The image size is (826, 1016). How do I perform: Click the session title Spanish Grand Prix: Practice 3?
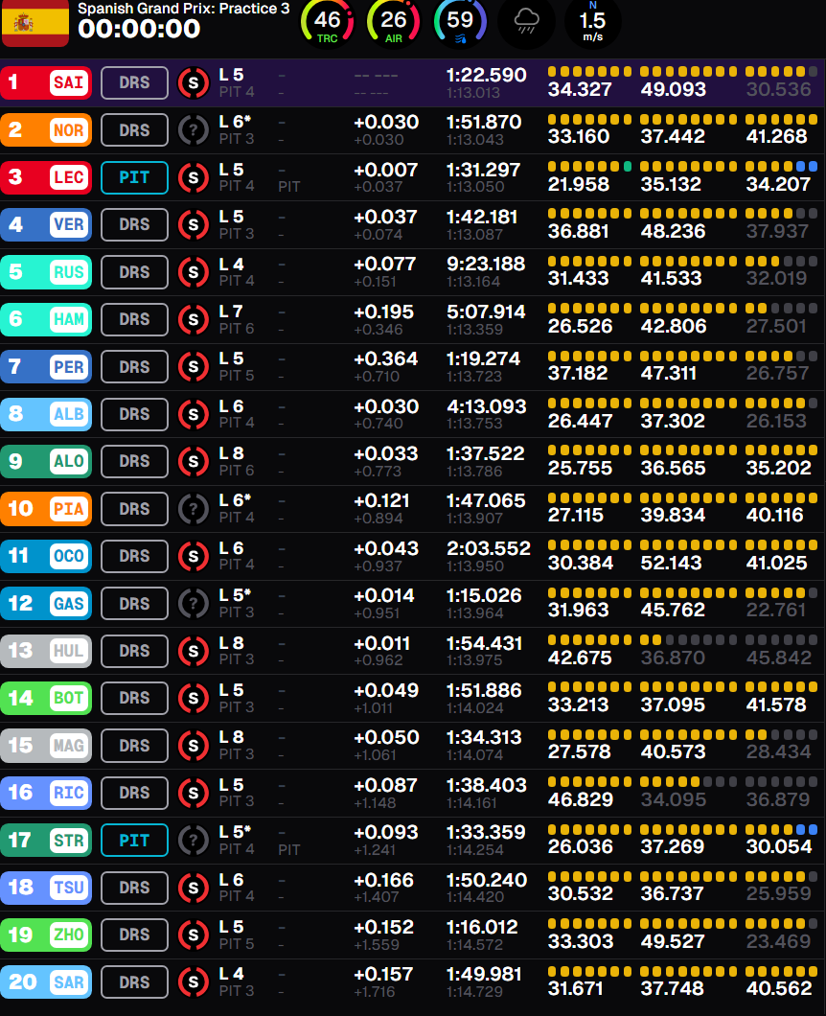tap(183, 9)
